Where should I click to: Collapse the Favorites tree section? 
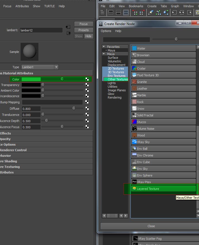[104, 46]
